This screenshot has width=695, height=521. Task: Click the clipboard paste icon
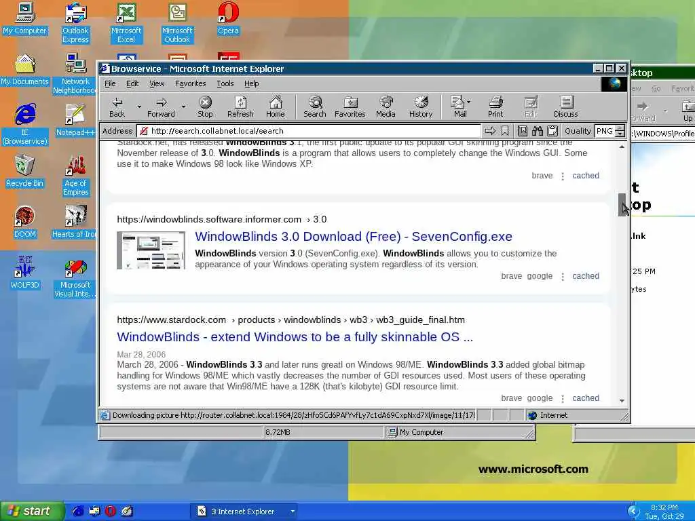click(x=552, y=131)
